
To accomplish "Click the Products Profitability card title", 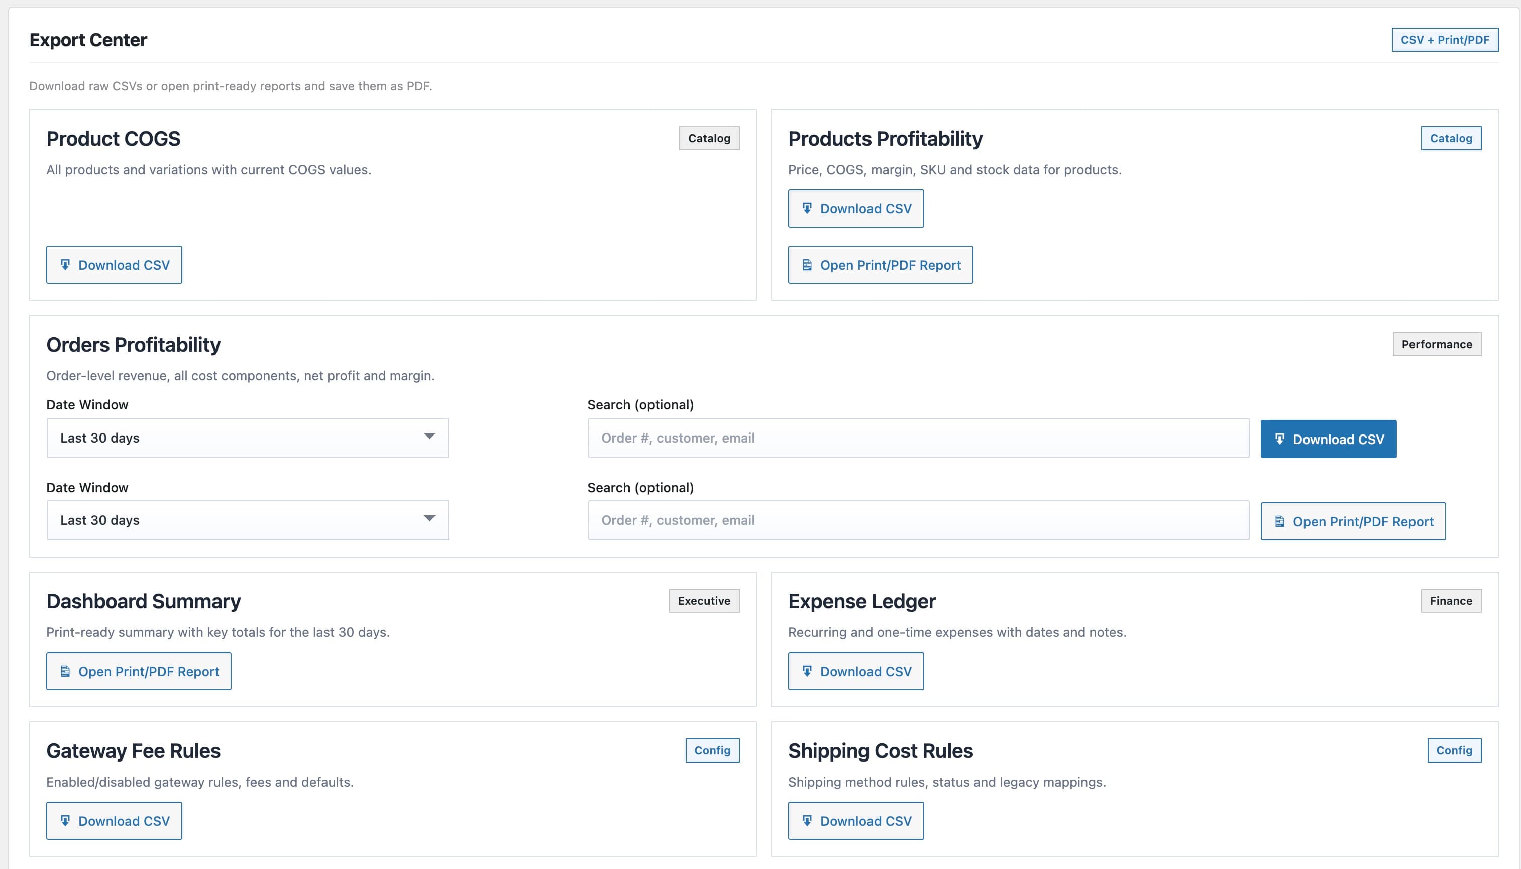I will (885, 139).
